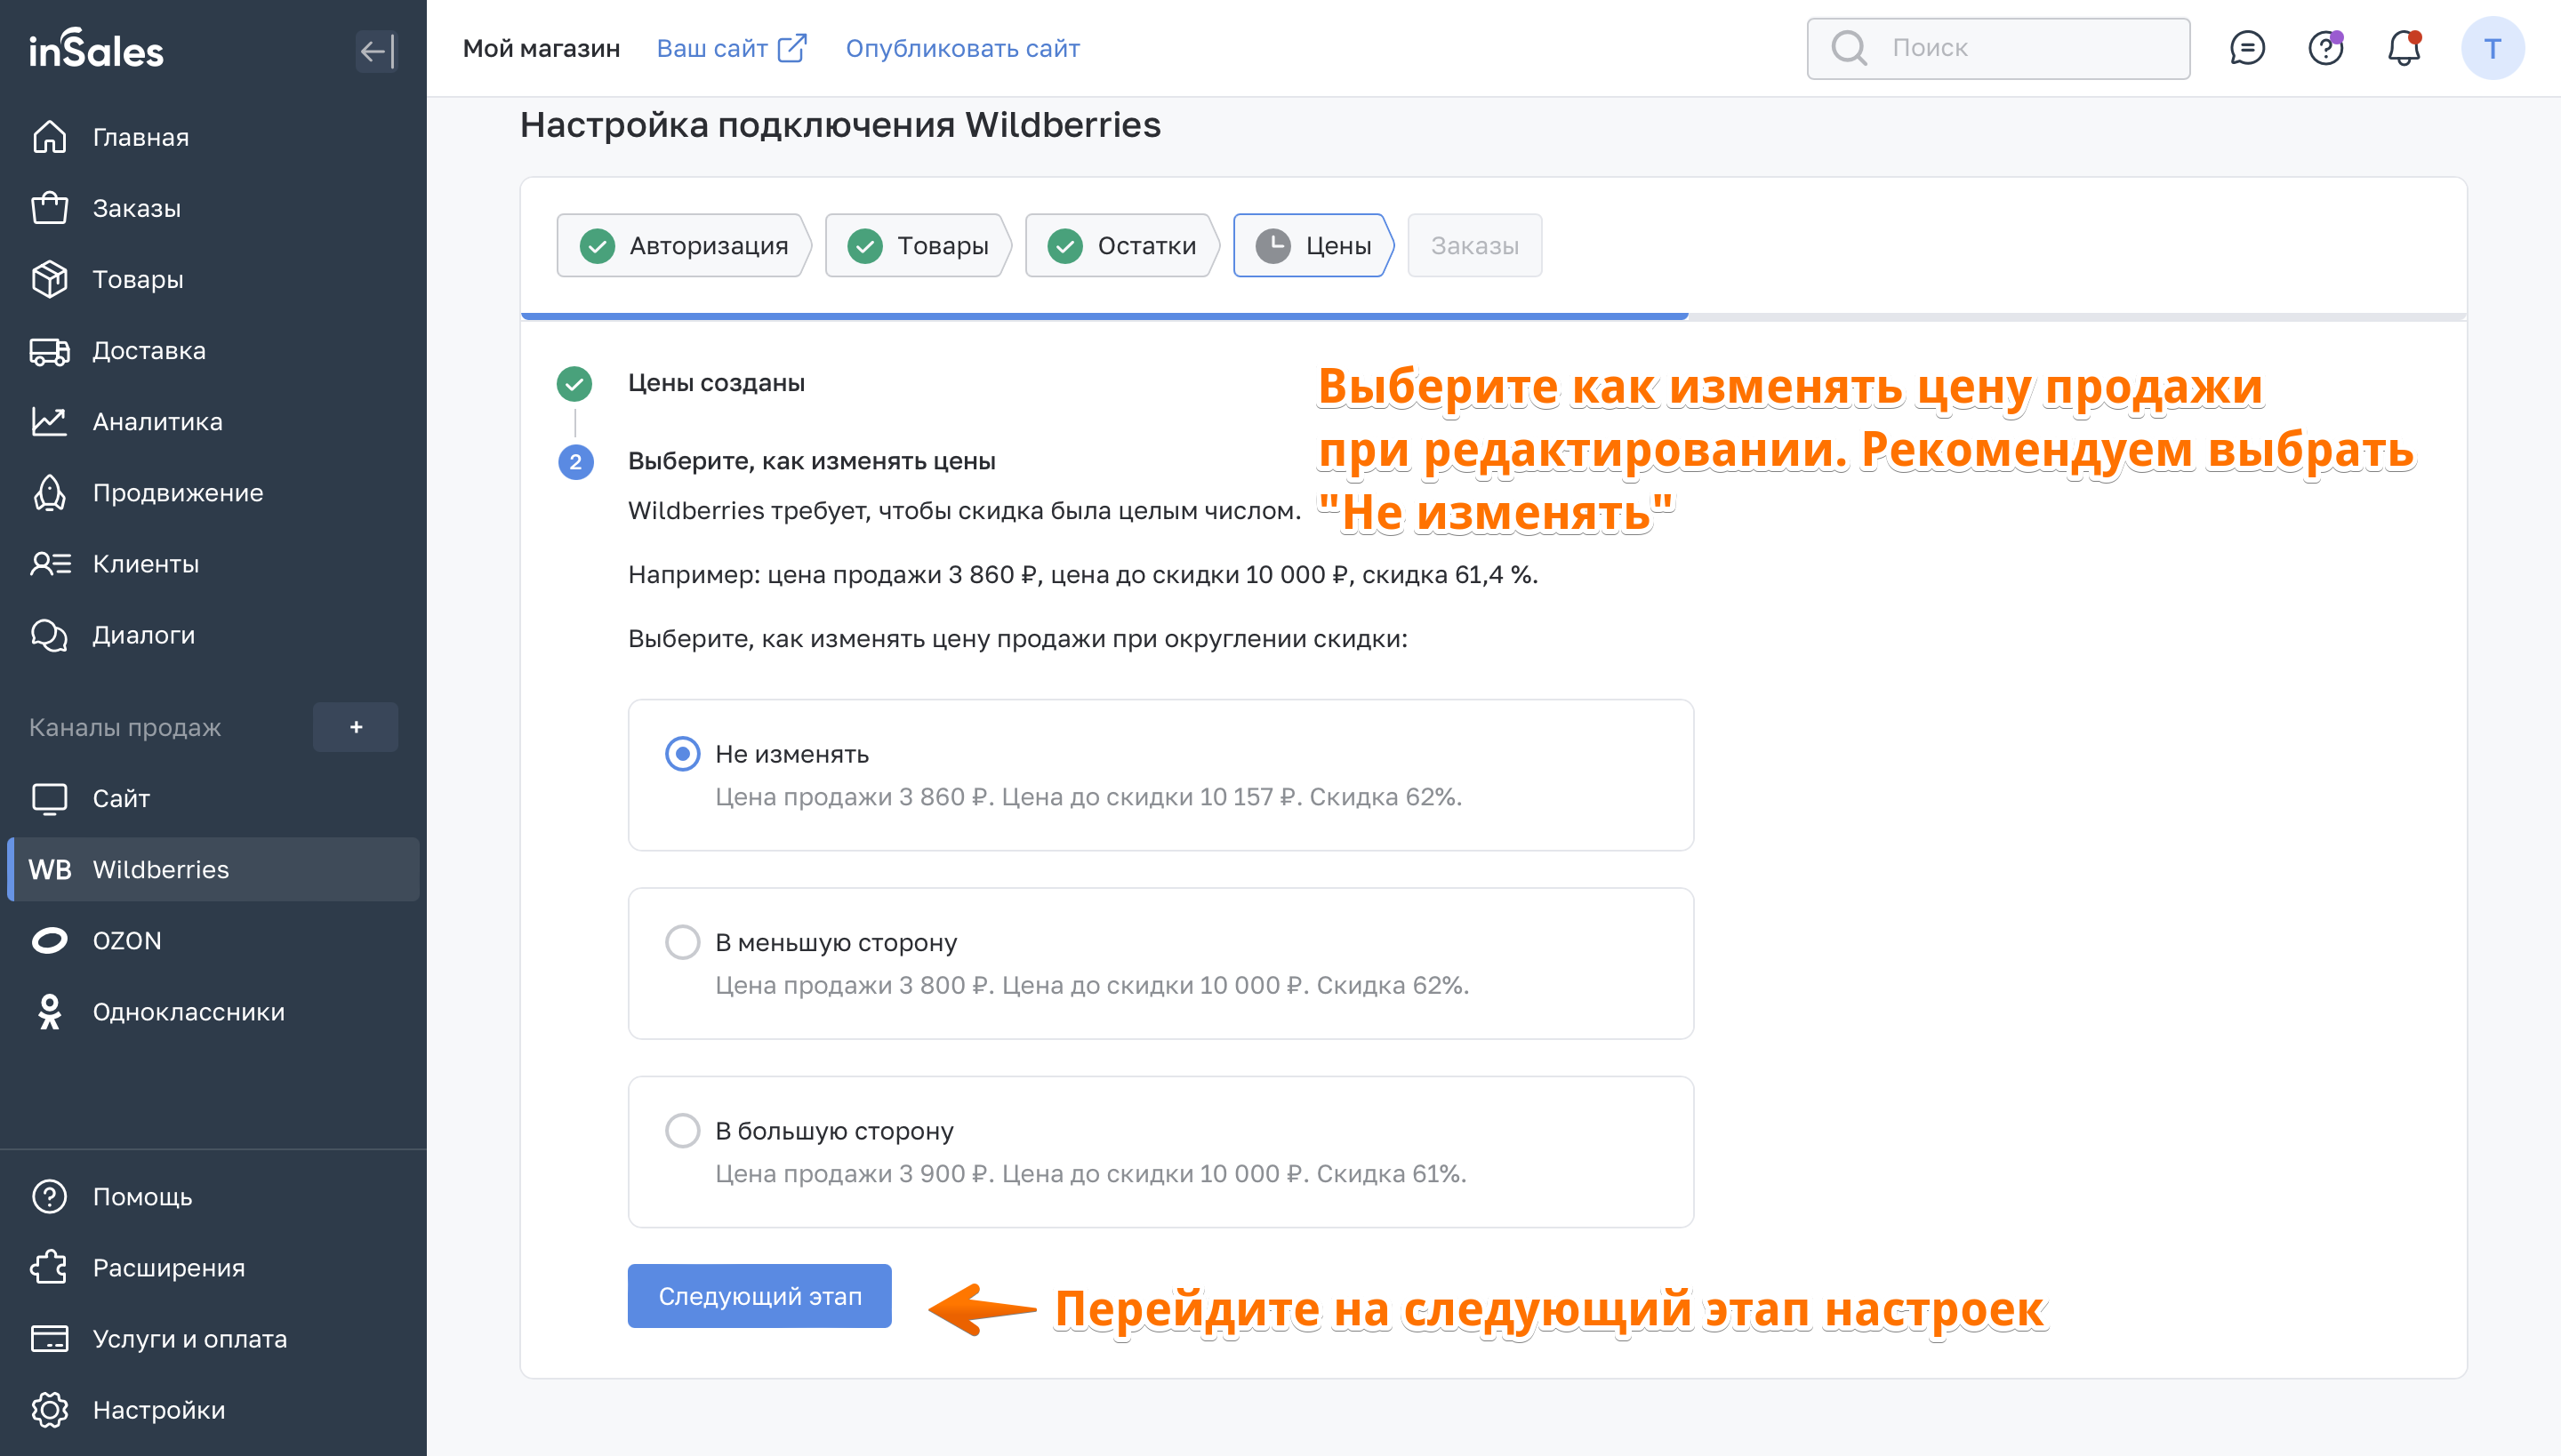Go to OZON sales channel

[126, 940]
